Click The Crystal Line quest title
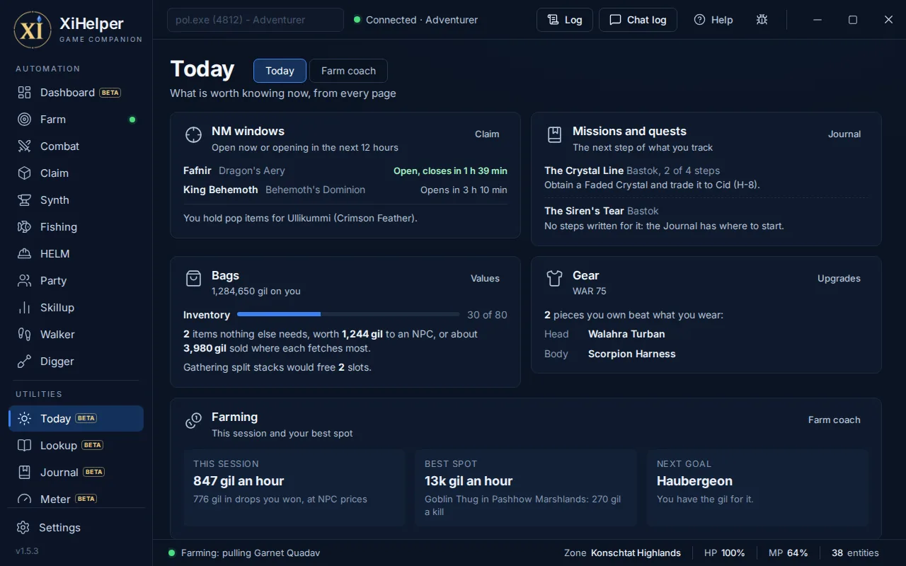 pyautogui.click(x=584, y=171)
